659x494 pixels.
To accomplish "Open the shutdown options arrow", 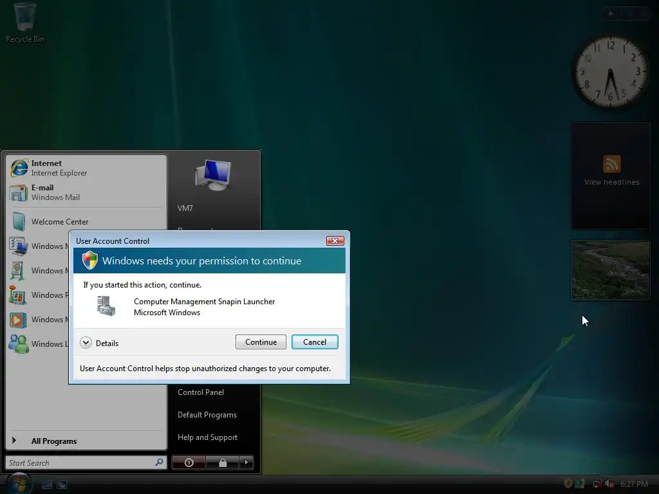I will click(246, 462).
